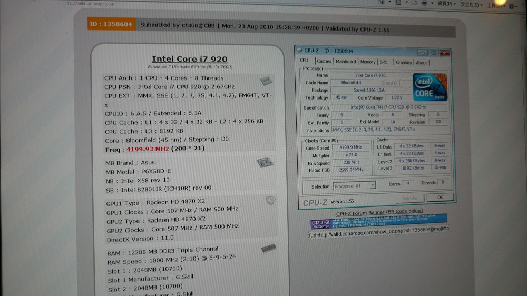527x296 pixels.
Task: Click the Intel Core i7 logo in CPU-Z
Action: [430, 87]
